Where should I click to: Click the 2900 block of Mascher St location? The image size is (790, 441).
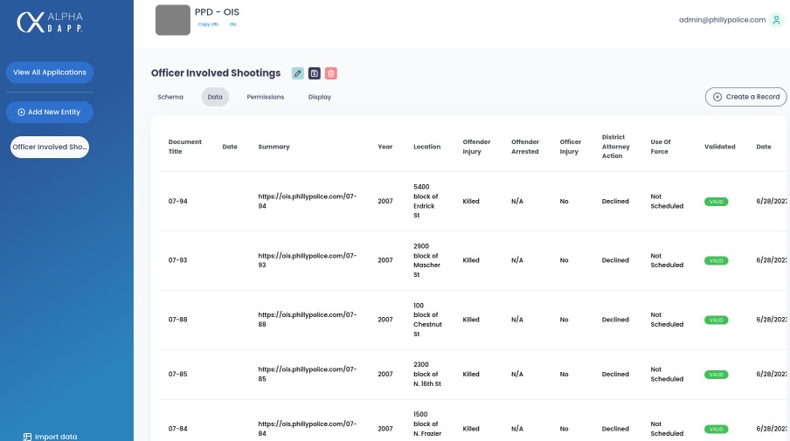coord(426,260)
